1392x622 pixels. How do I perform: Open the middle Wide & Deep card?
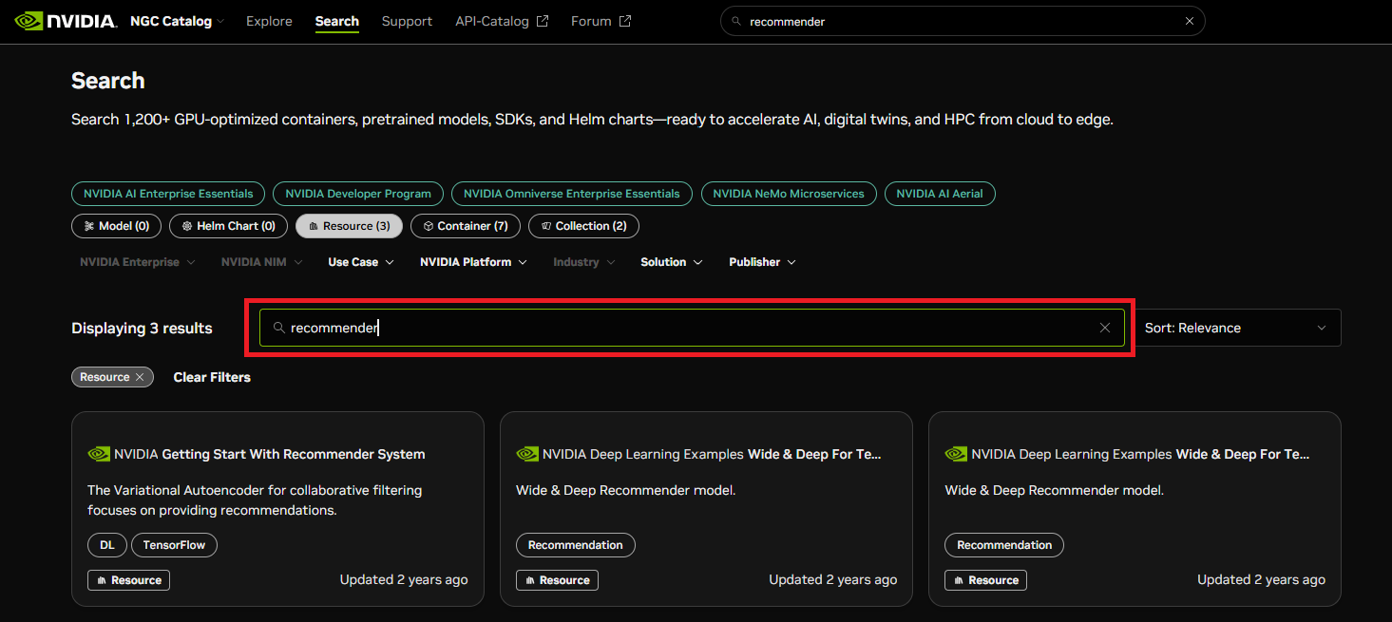point(706,509)
